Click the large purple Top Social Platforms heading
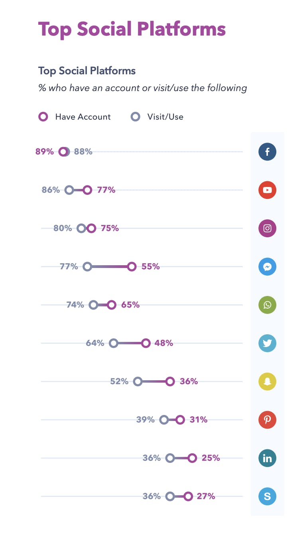The image size is (303, 540). click(132, 29)
